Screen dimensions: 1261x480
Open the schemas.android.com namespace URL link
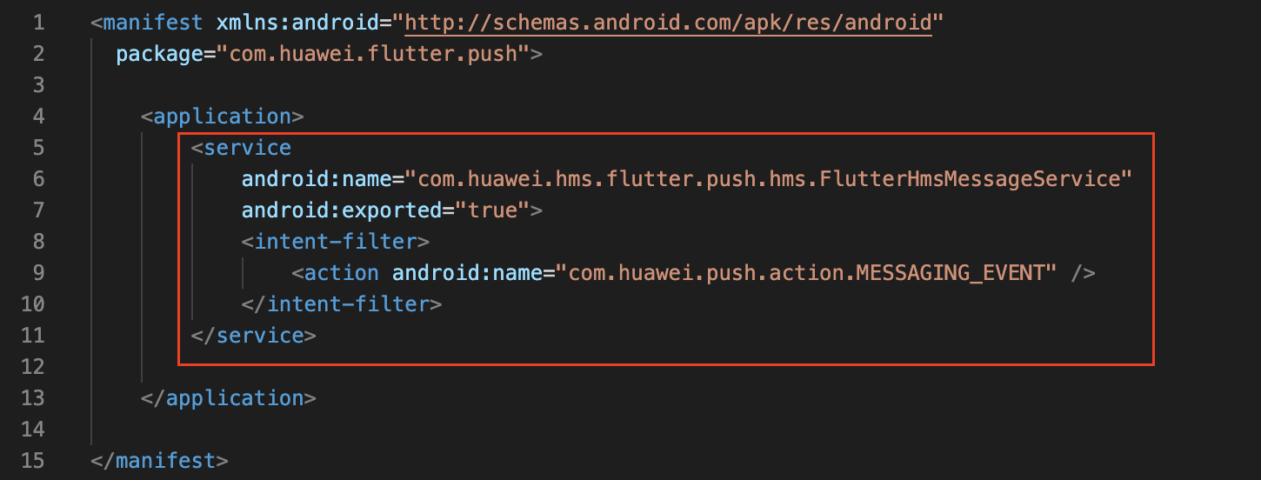pos(668,23)
